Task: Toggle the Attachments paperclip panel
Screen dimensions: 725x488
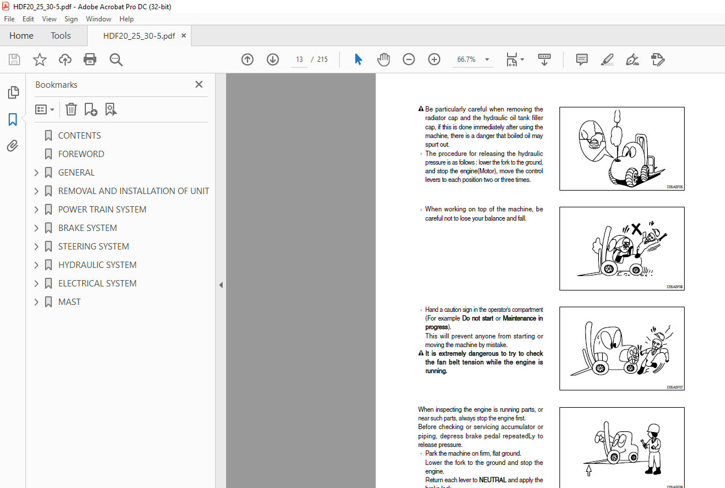Action: point(13,146)
